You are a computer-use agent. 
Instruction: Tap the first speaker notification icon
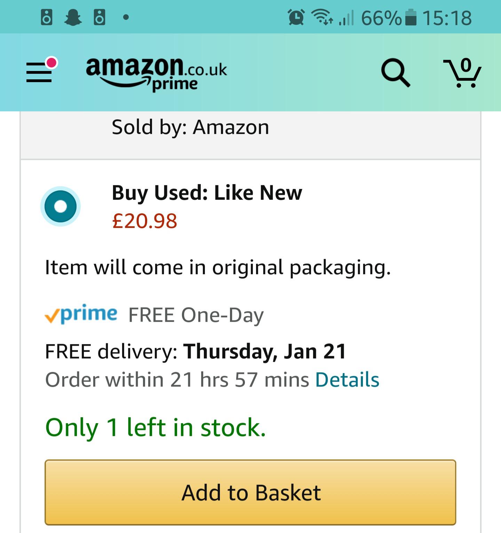(x=47, y=17)
